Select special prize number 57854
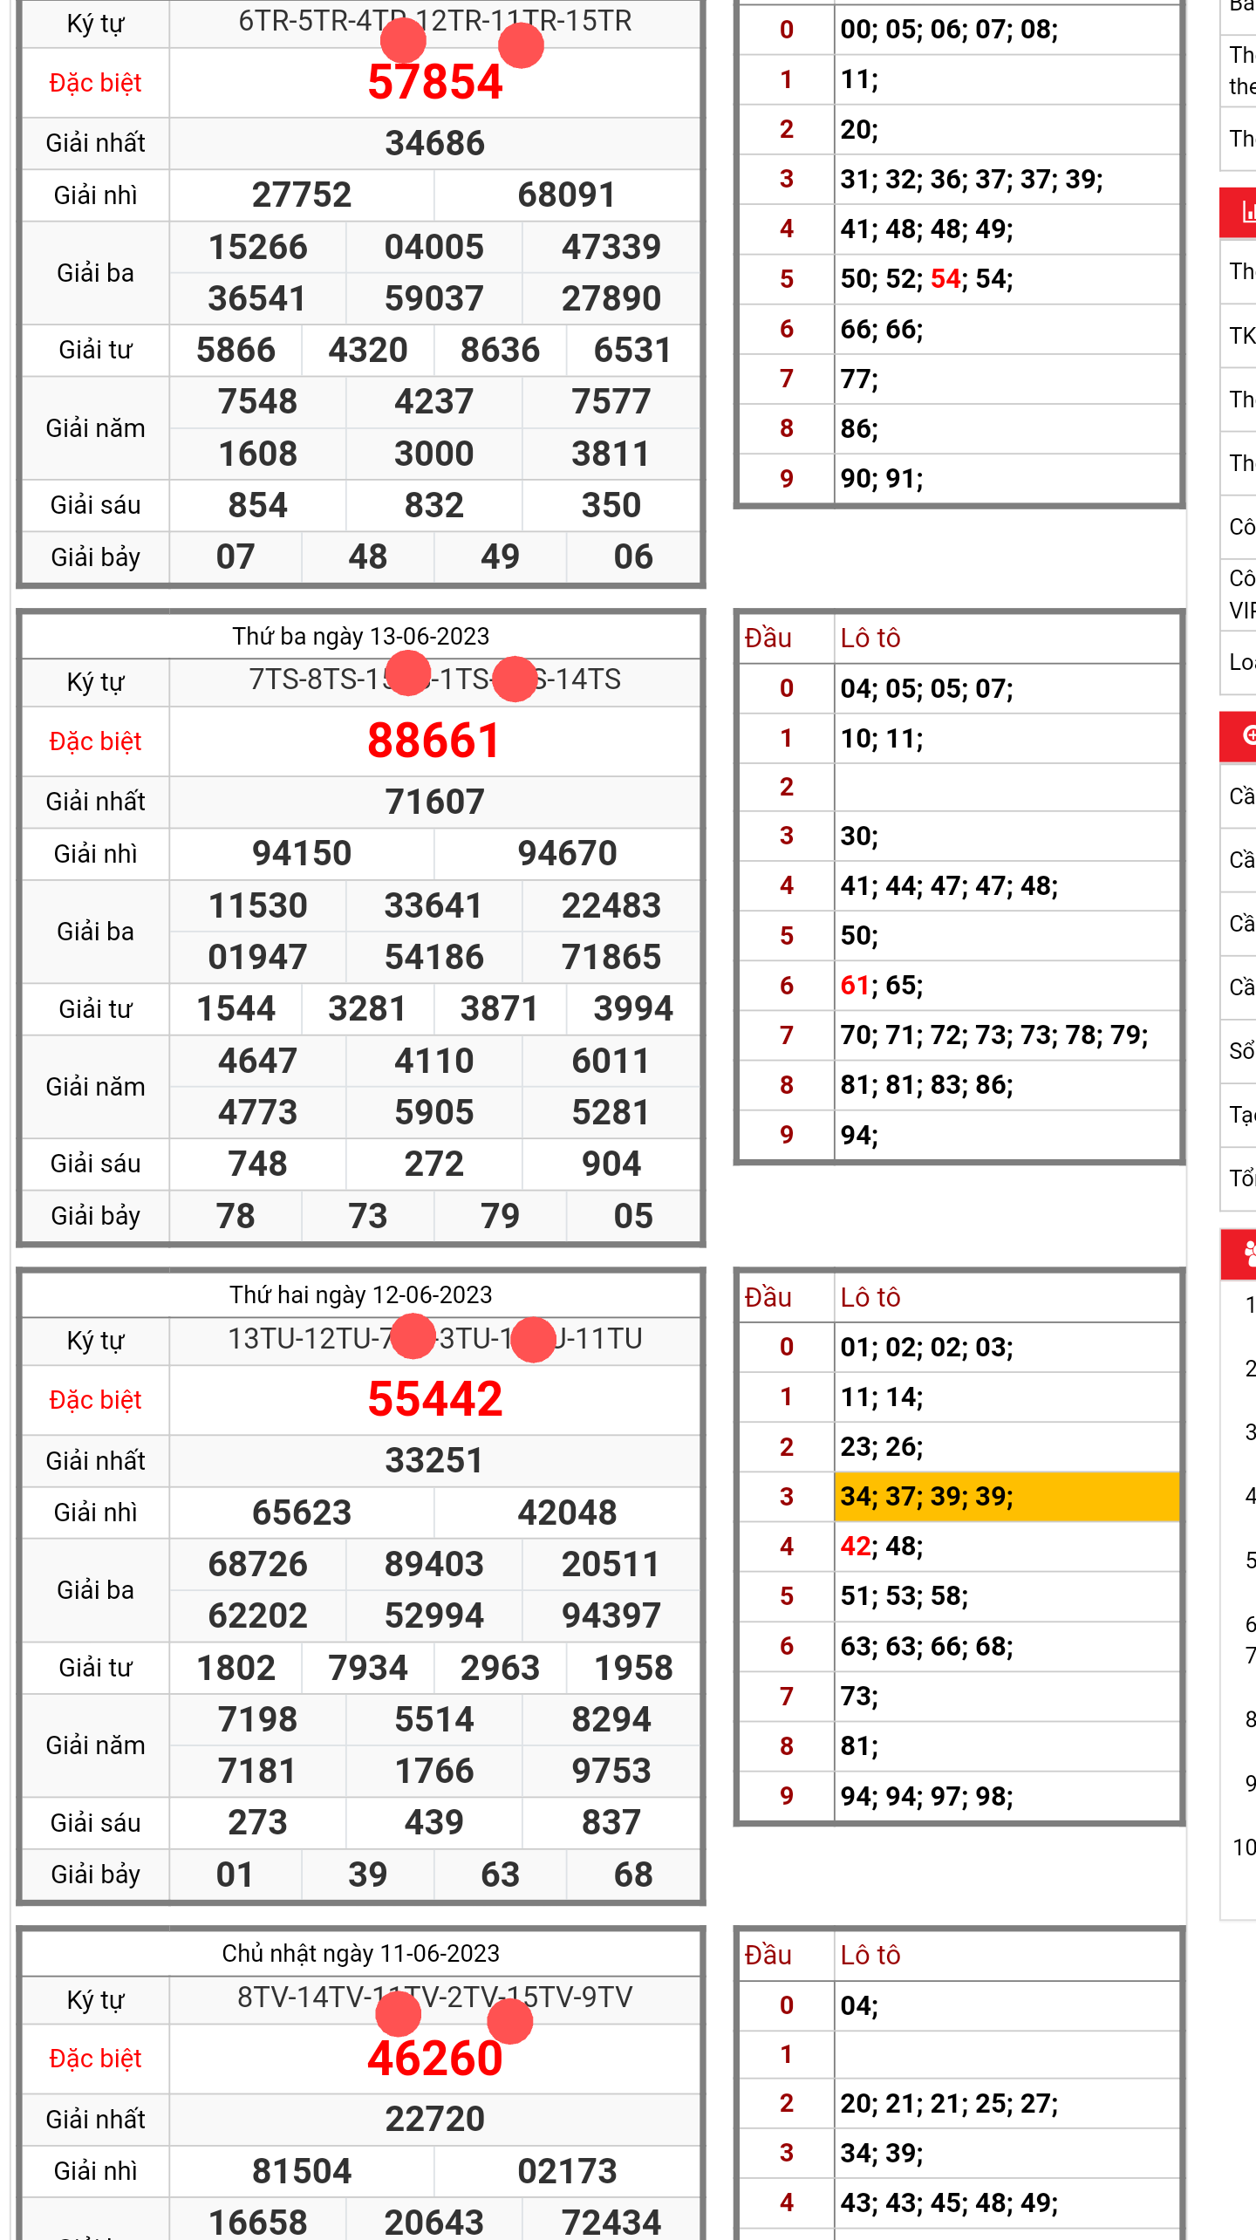 tap(434, 83)
